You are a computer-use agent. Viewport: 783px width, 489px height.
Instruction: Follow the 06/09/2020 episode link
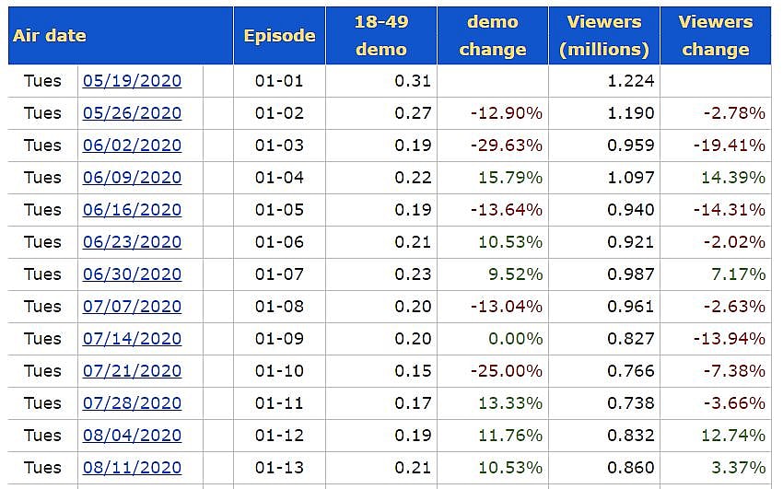132,178
